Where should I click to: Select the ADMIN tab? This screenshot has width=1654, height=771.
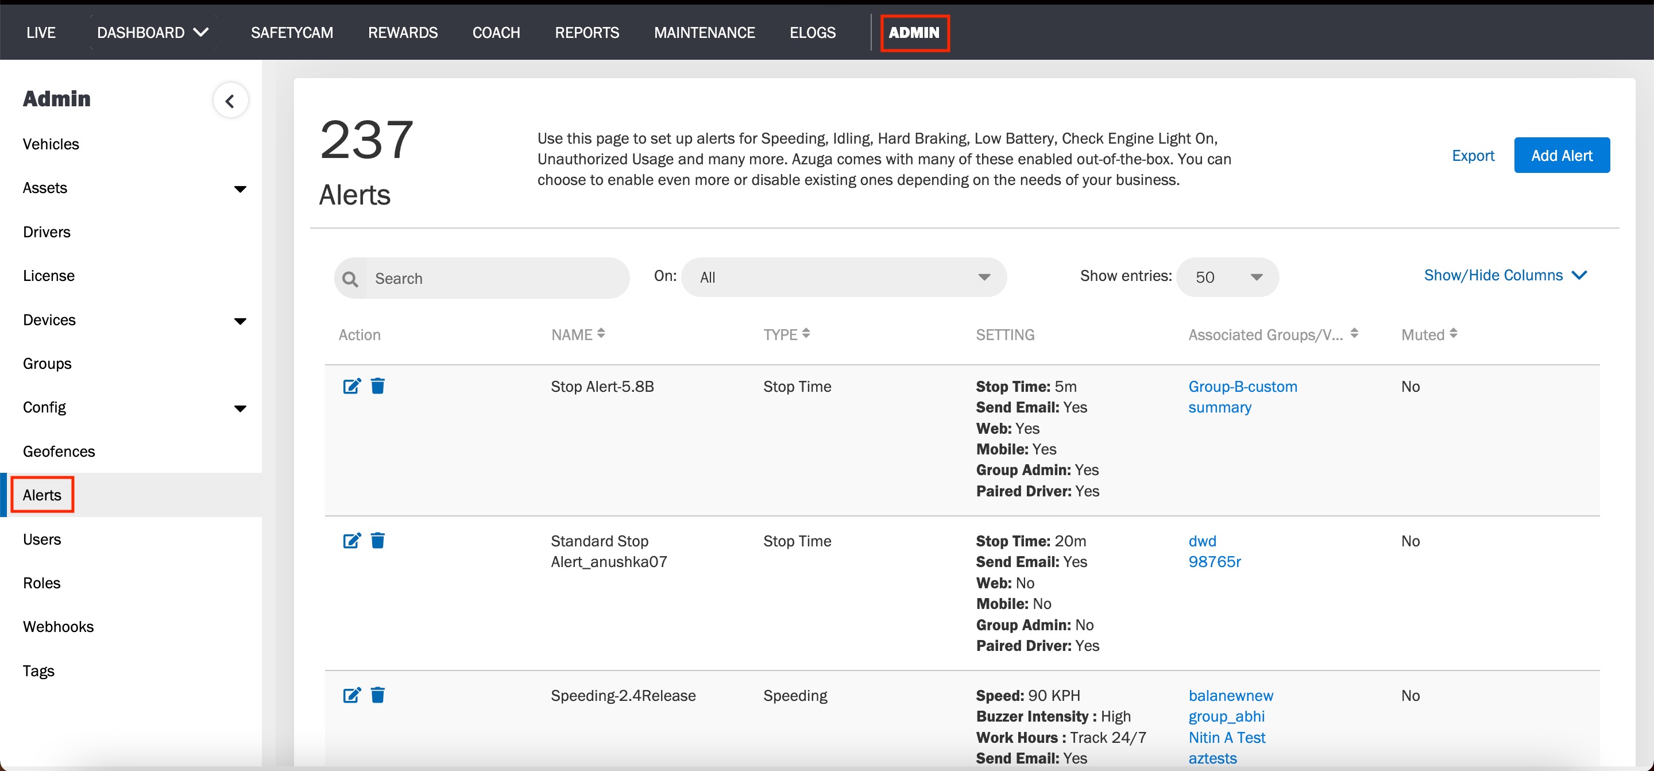tap(914, 32)
